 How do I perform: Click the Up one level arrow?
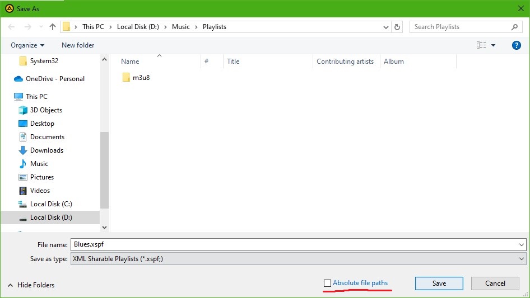(x=53, y=27)
